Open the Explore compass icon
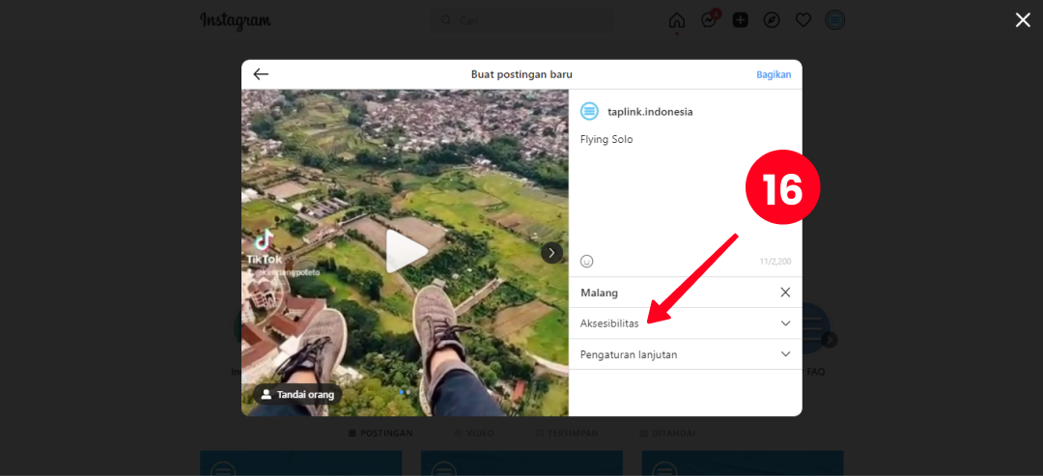 pyautogui.click(x=772, y=20)
